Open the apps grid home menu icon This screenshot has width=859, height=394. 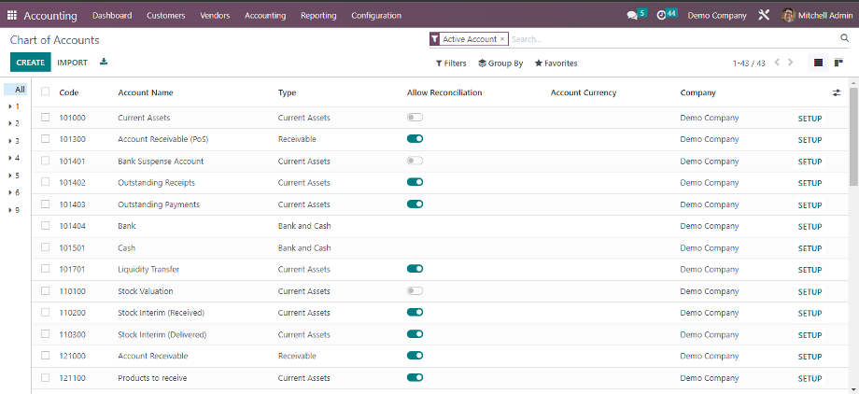(12, 15)
